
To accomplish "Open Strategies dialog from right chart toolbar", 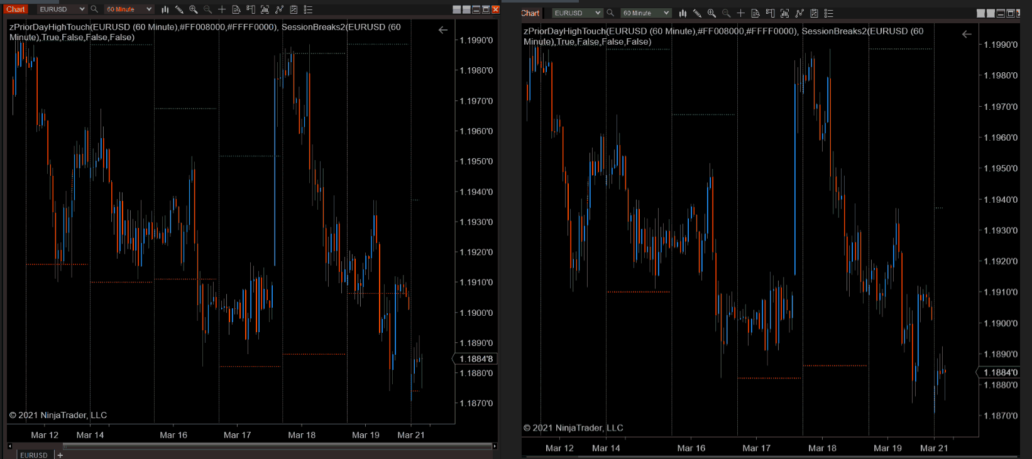I will click(799, 13).
